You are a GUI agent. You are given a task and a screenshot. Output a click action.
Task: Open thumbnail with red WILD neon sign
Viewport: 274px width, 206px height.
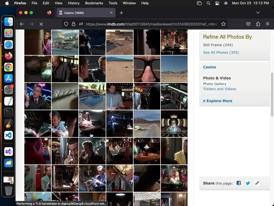(x=147, y=96)
